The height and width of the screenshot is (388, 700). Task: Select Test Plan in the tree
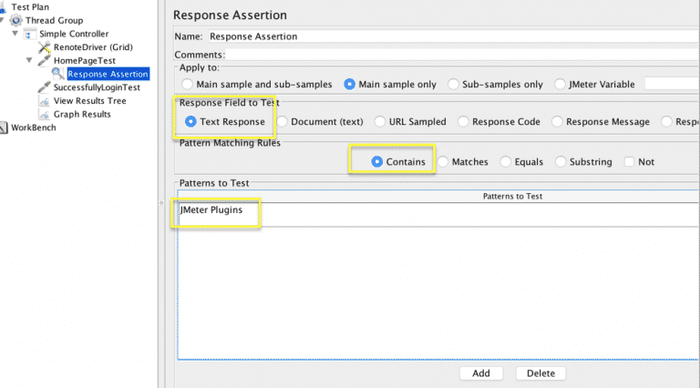point(30,7)
